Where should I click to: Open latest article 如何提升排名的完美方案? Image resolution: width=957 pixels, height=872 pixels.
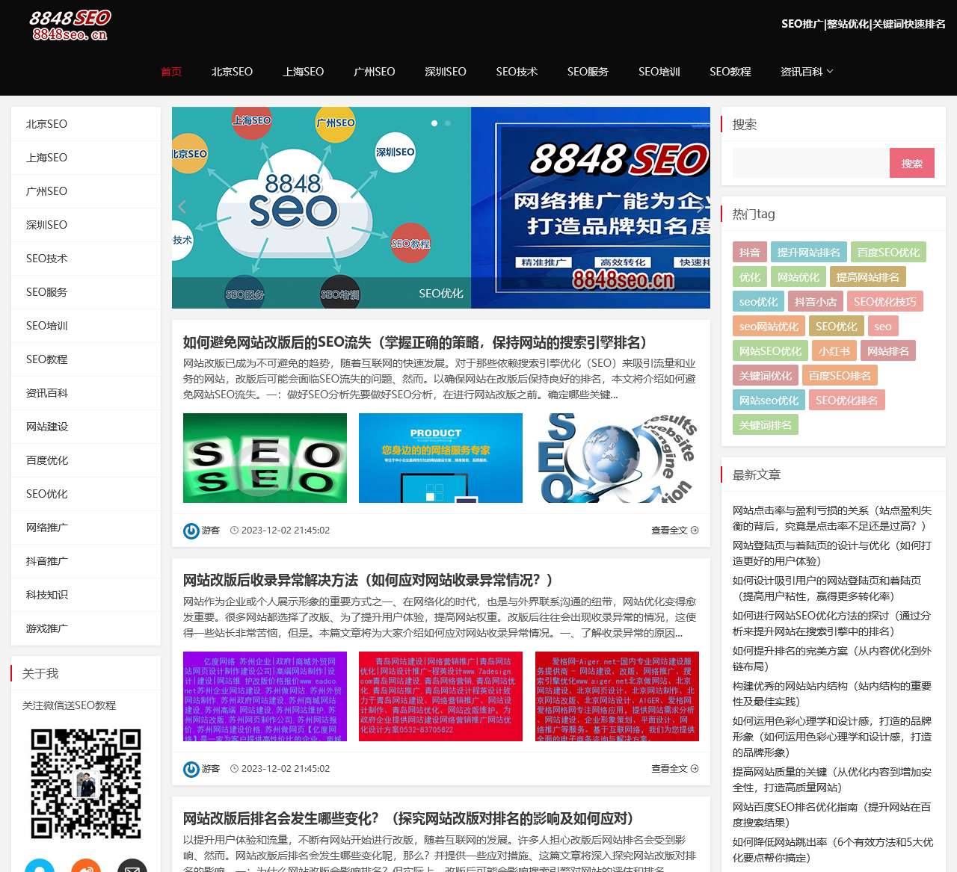click(832, 659)
